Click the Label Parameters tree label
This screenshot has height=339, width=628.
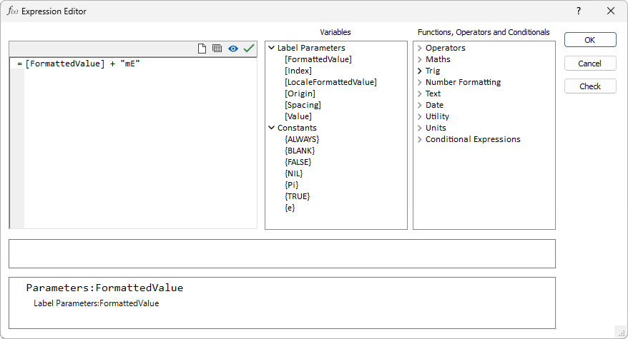pos(311,48)
